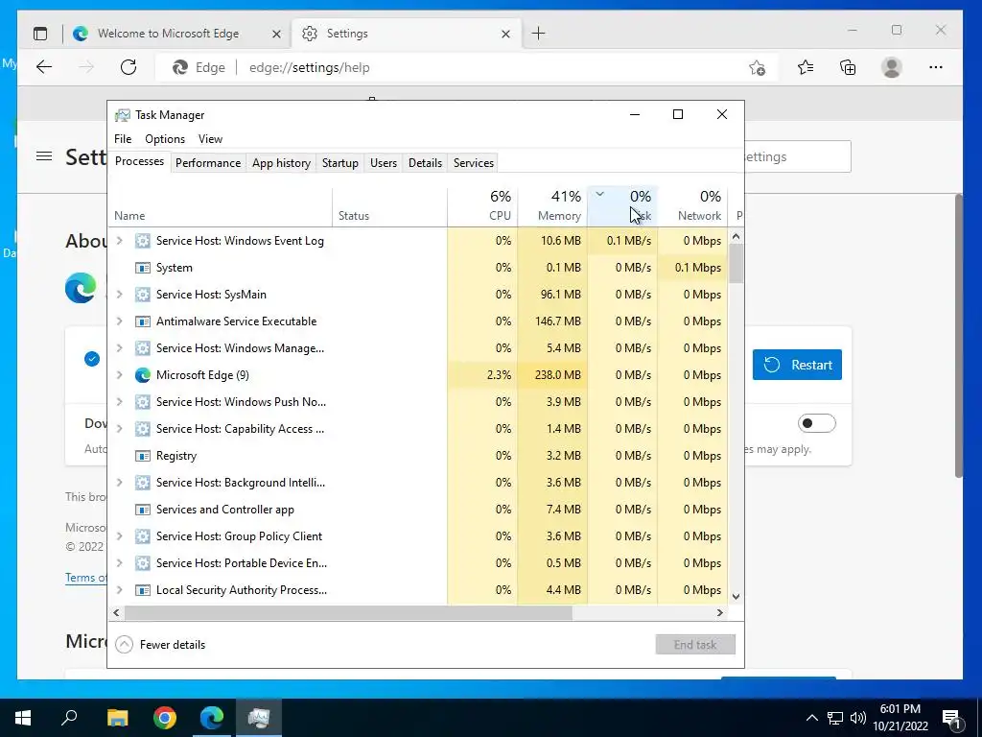
Task: Open the View menu in Task Manager
Action: tap(210, 139)
